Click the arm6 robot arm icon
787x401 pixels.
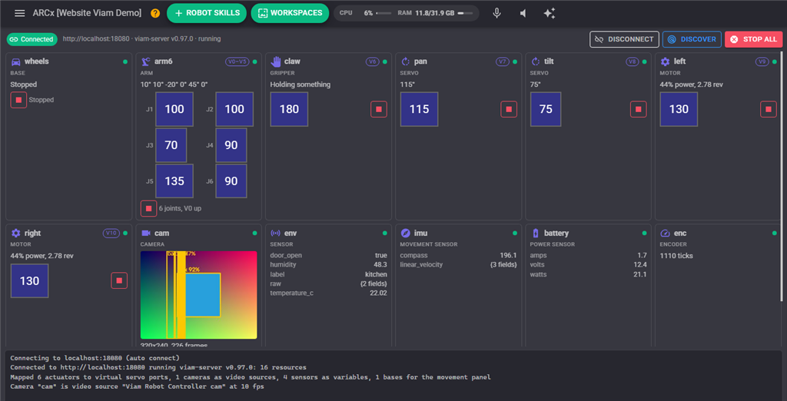(x=145, y=61)
